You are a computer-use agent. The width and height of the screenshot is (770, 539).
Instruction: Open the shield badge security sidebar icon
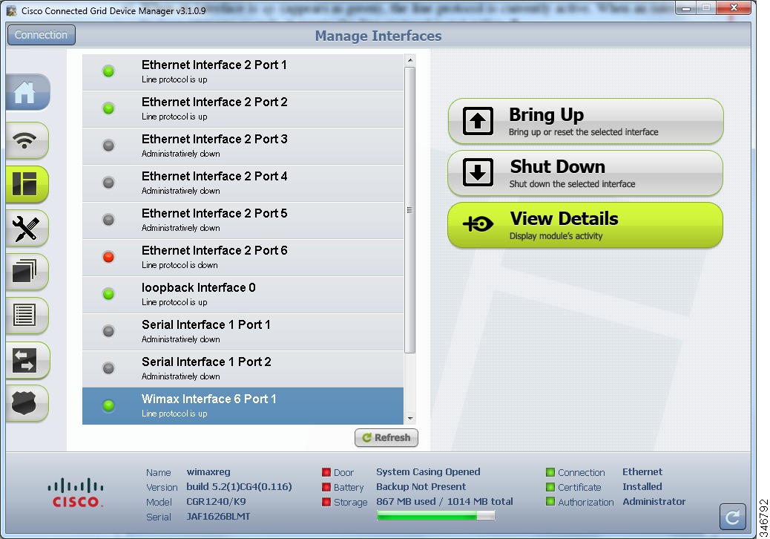(x=27, y=403)
